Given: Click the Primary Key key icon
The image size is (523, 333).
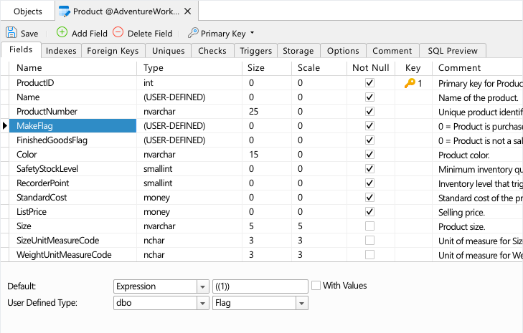Looking at the screenshot, I should [193, 33].
